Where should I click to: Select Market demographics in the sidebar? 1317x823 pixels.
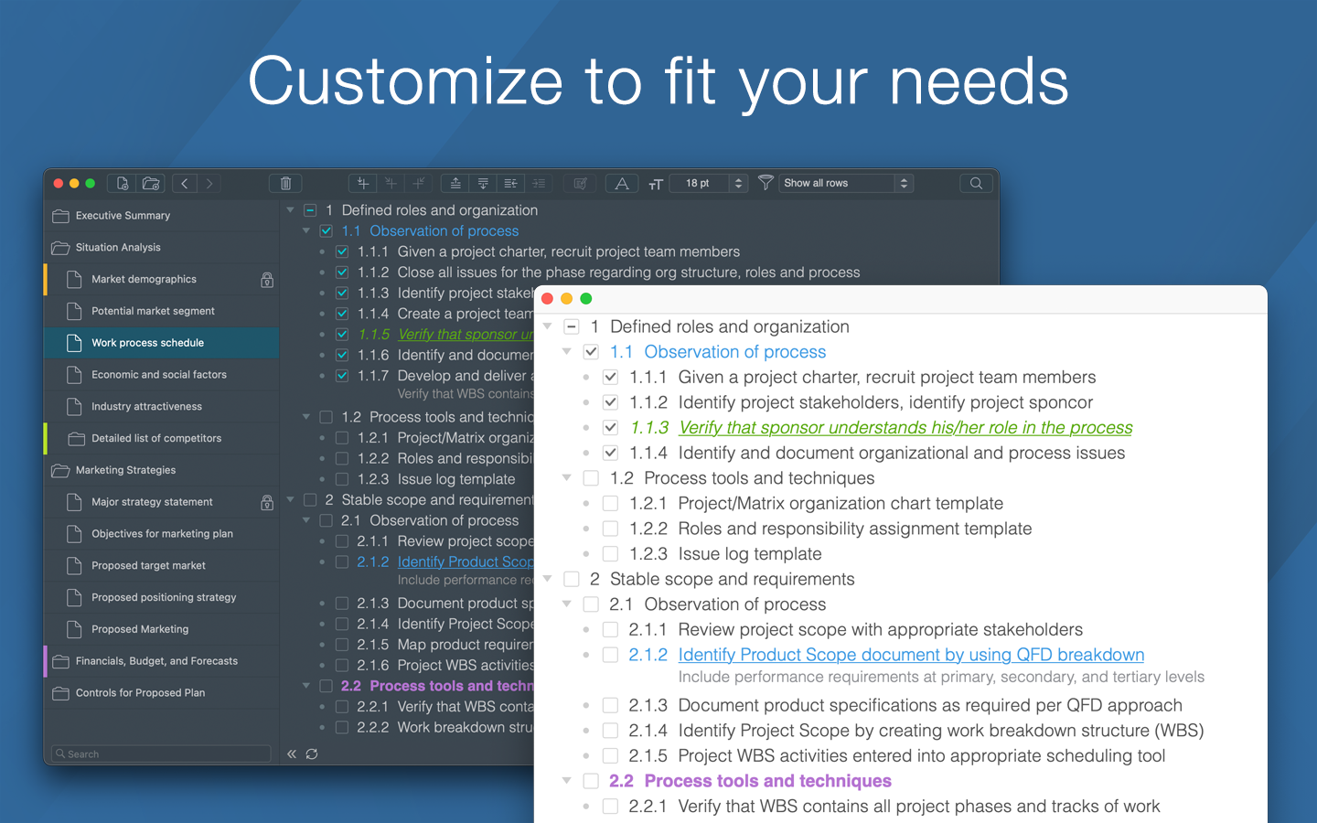pos(145,279)
